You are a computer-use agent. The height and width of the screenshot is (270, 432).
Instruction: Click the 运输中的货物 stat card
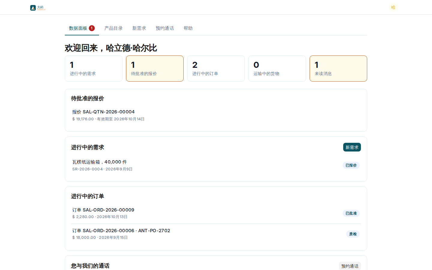tap(277, 68)
